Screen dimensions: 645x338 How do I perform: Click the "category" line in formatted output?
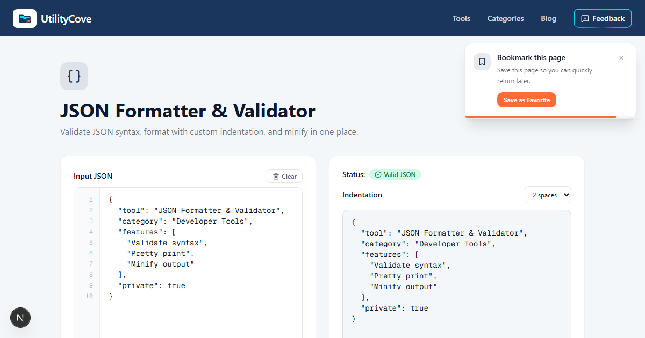tap(428, 244)
